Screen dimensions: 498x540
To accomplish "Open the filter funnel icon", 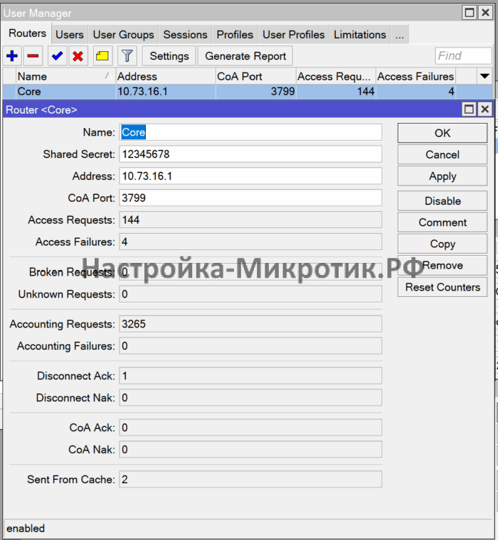I will click(x=127, y=56).
